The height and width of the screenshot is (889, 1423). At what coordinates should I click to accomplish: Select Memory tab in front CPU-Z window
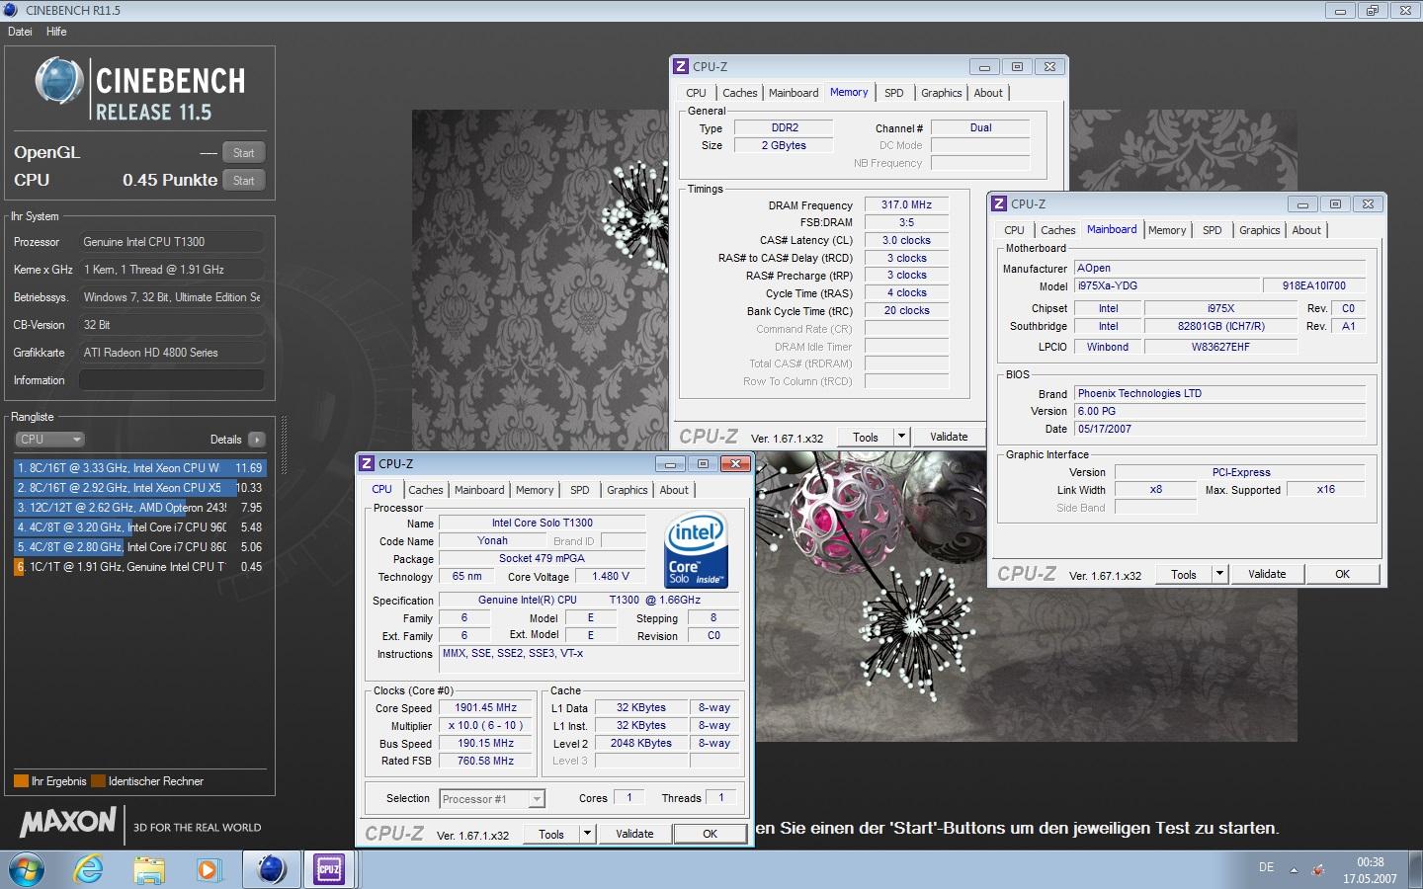(535, 490)
